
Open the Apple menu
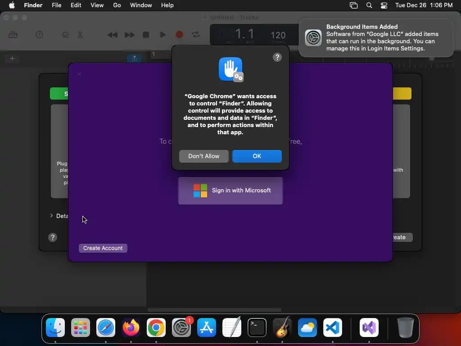pyautogui.click(x=12, y=5)
